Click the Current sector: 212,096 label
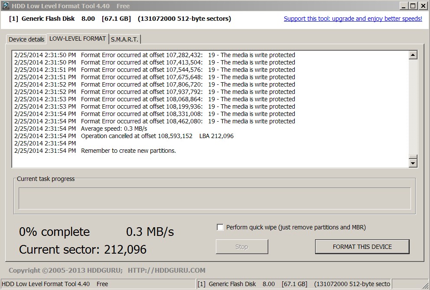This screenshot has width=430, height=290. (x=83, y=249)
